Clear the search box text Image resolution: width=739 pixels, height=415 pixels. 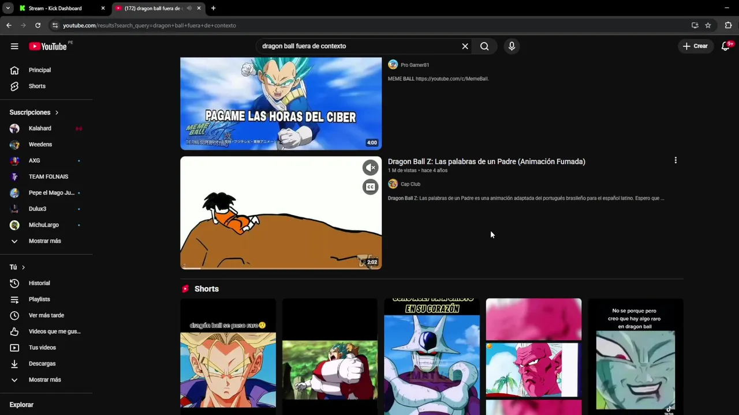465,46
